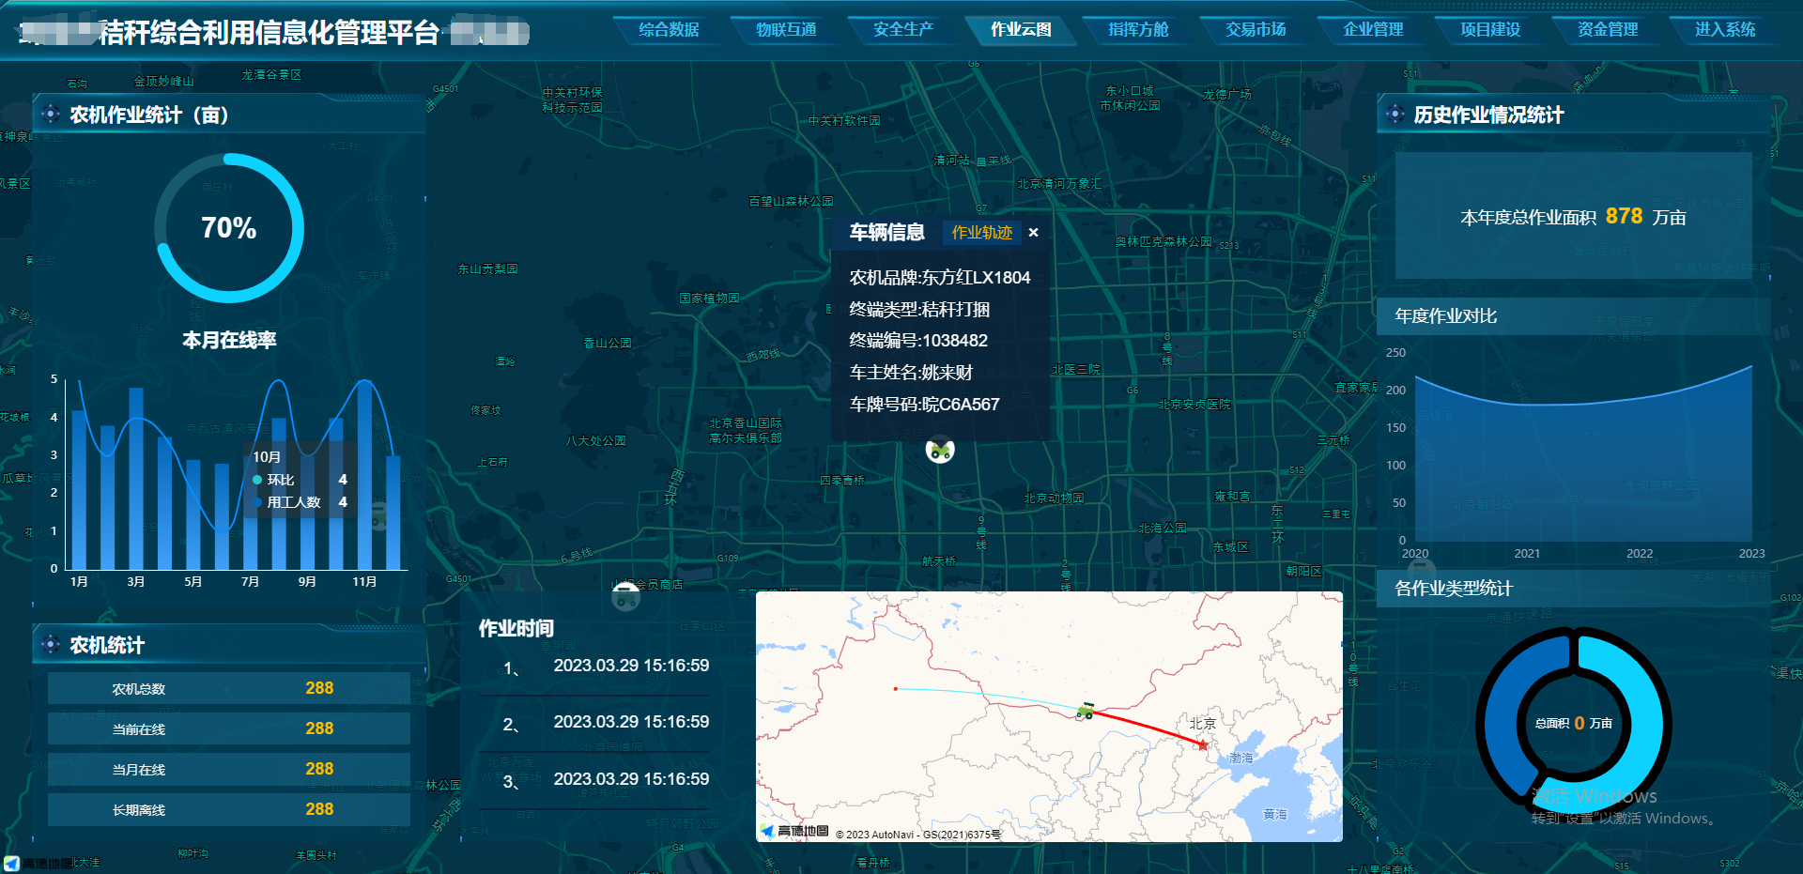Close the 车辆信息 popup
1803x874 pixels.
[1033, 233]
